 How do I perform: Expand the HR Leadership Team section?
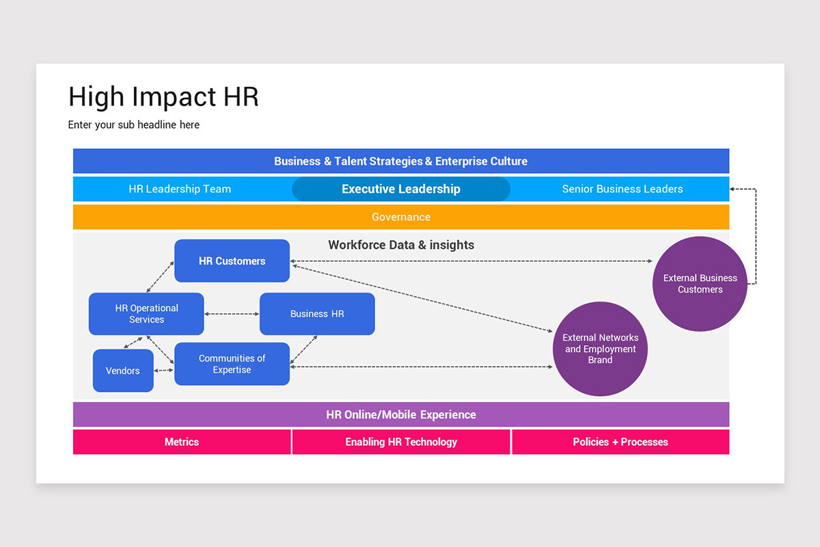click(179, 189)
